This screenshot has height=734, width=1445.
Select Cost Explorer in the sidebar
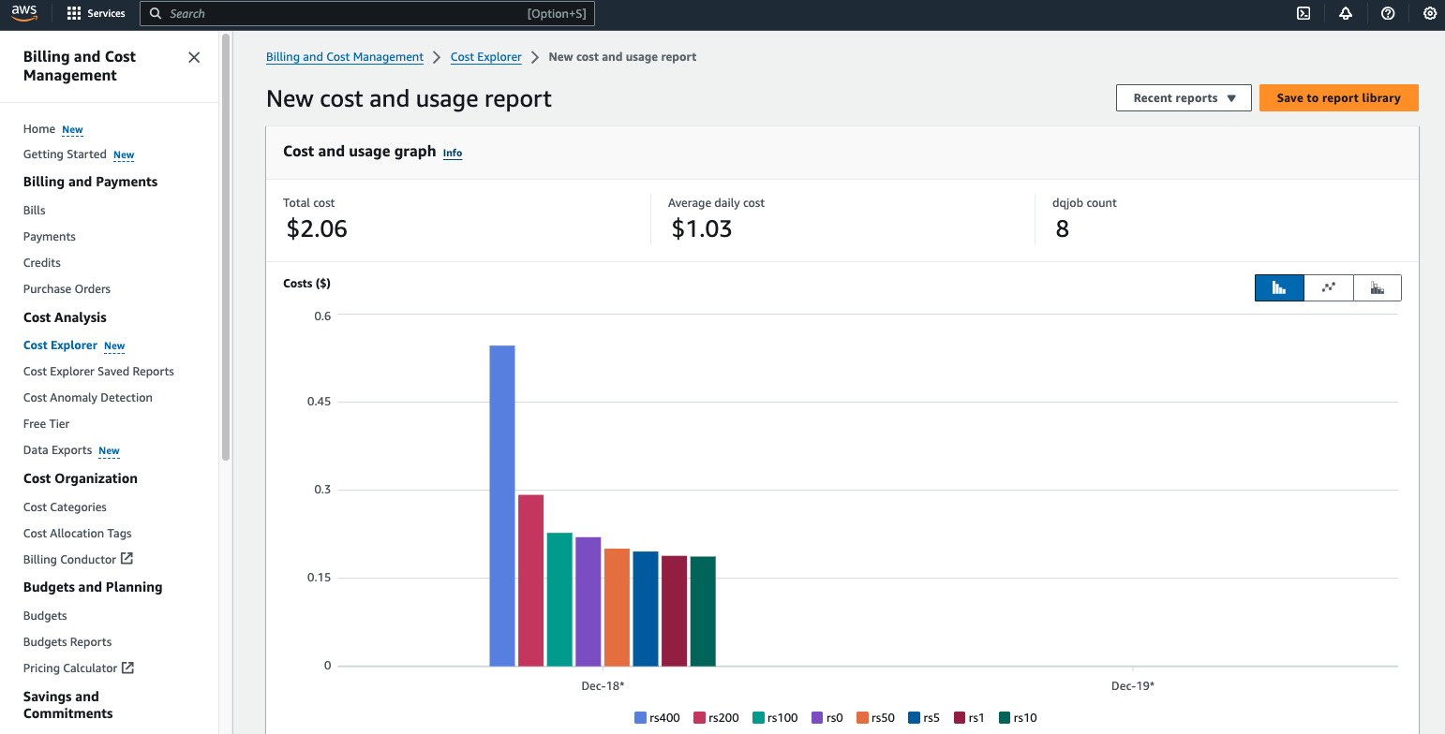pyautogui.click(x=60, y=345)
